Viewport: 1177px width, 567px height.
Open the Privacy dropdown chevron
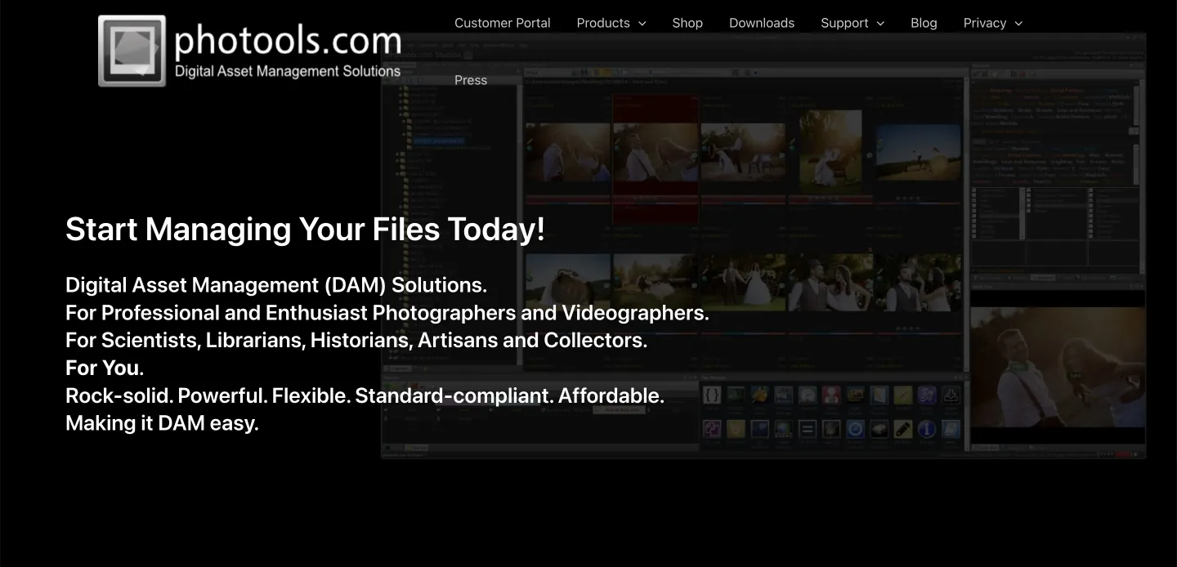(1018, 24)
